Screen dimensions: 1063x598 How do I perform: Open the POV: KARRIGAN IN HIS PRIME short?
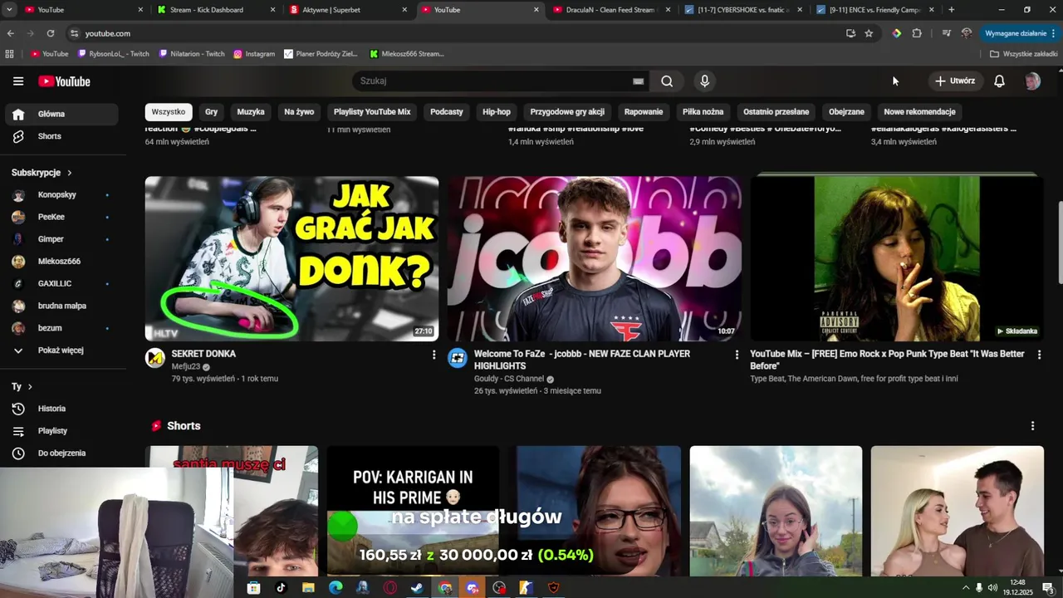(x=413, y=511)
